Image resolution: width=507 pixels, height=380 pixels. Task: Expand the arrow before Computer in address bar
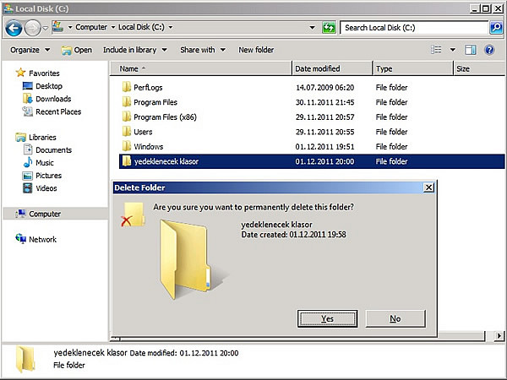click(70, 27)
